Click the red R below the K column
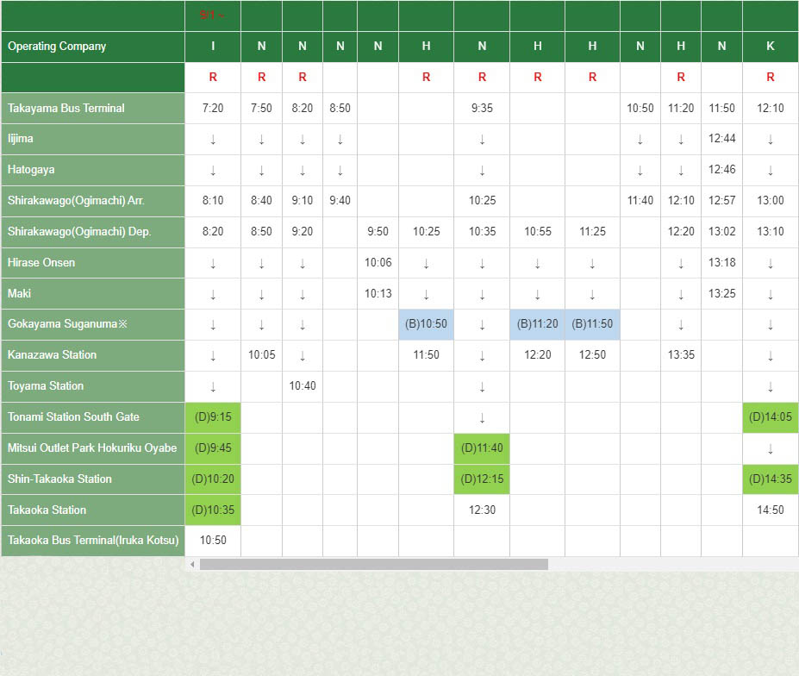This screenshot has height=676, width=799. (770, 78)
